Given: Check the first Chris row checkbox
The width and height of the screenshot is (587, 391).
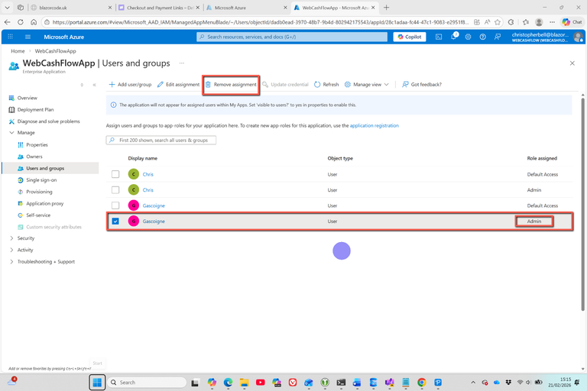Looking at the screenshot, I should click(115, 174).
